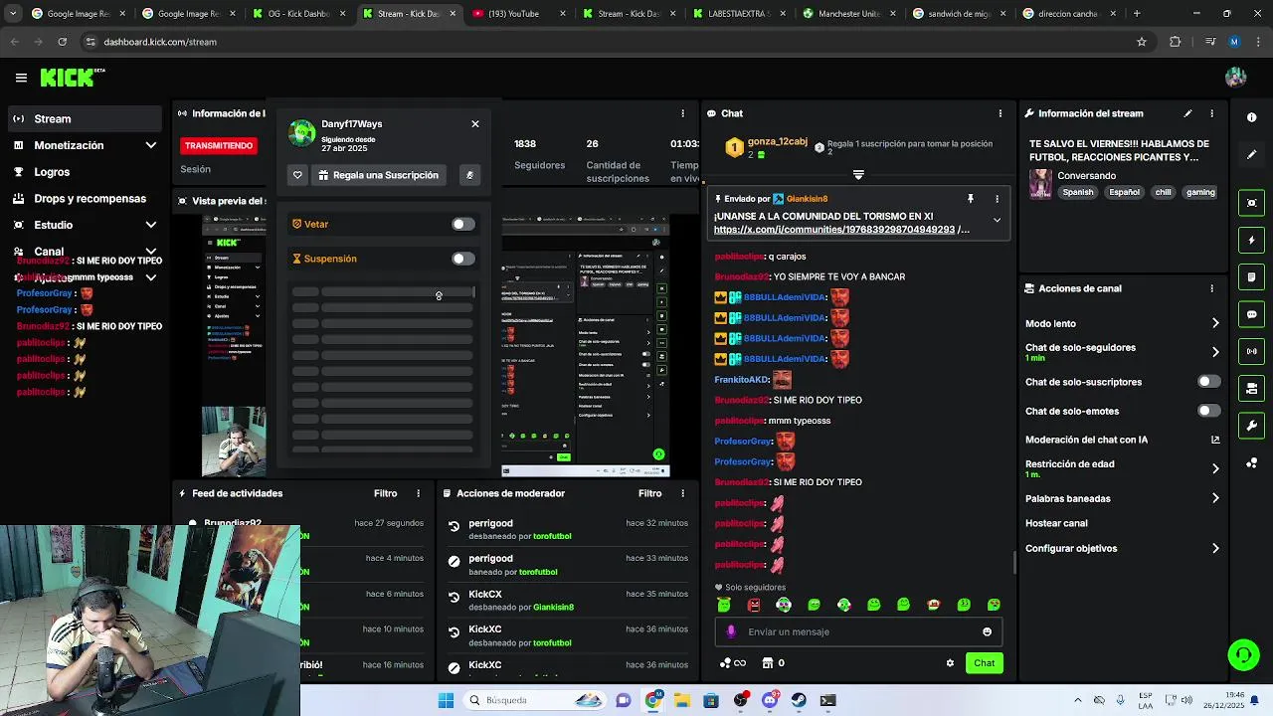Reload the page with browser refresh button

(62, 42)
